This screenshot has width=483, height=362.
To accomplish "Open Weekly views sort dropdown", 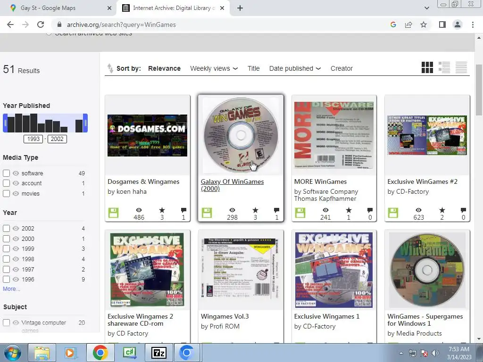I will tap(214, 68).
